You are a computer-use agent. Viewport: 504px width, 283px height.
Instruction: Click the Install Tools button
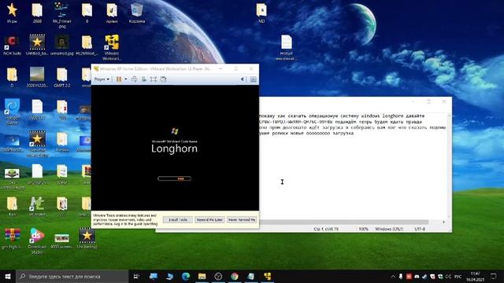pos(178,220)
